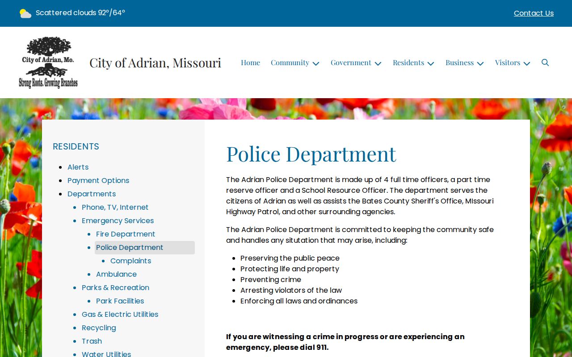Follow the Contact Us link
Image resolution: width=572 pixels, height=357 pixels.
[x=534, y=13]
